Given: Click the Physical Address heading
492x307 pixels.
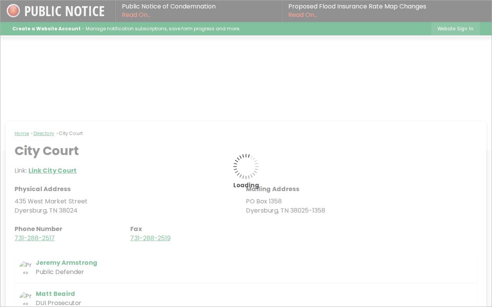Looking at the screenshot, I should click(x=43, y=189).
